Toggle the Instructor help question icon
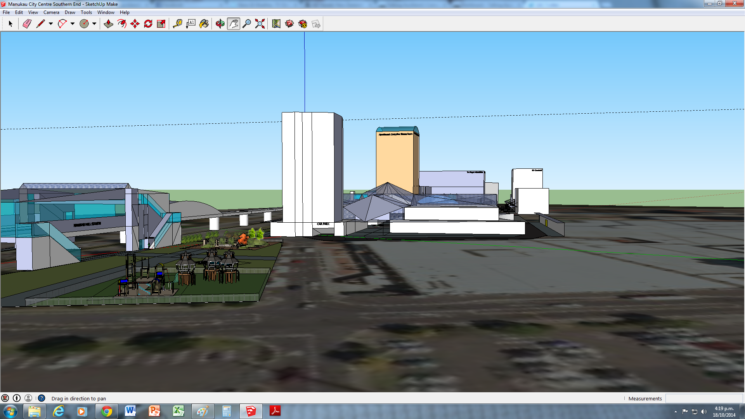 click(x=42, y=398)
